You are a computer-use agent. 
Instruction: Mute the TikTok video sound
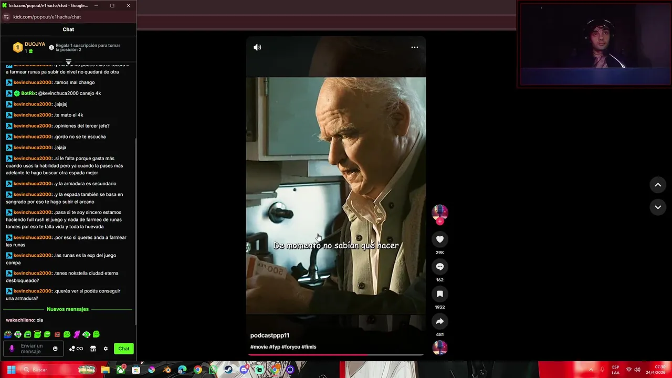(257, 47)
